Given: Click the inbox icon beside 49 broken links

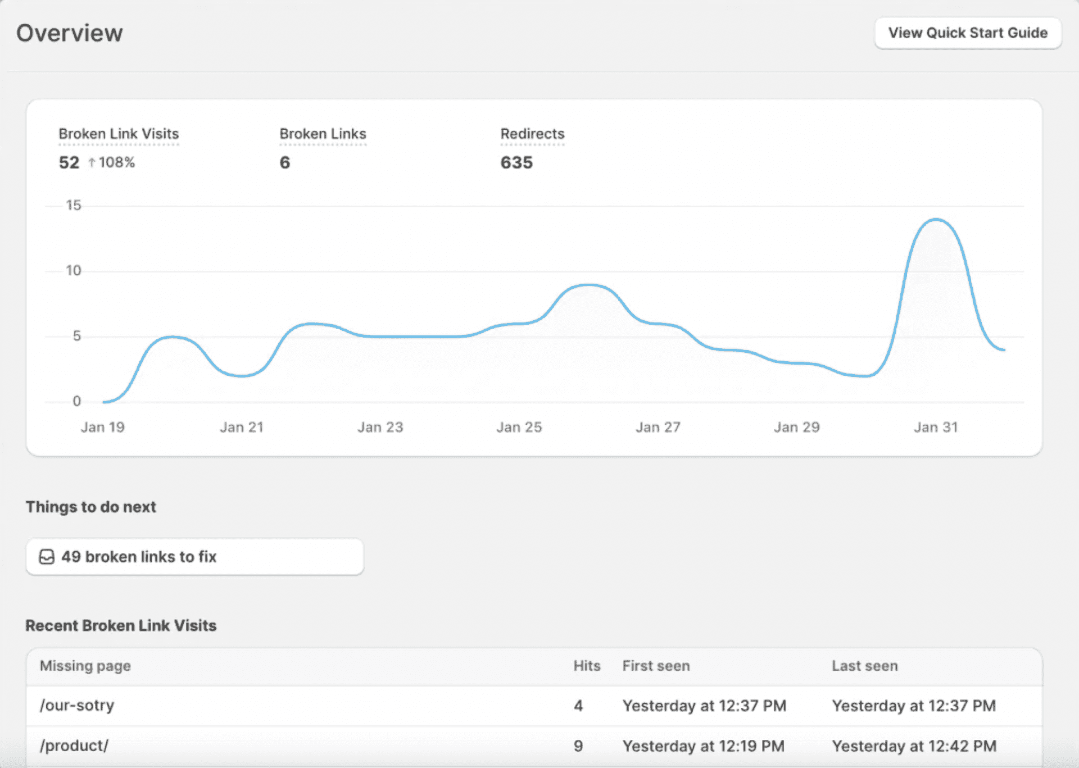Looking at the screenshot, I should pyautogui.click(x=47, y=557).
